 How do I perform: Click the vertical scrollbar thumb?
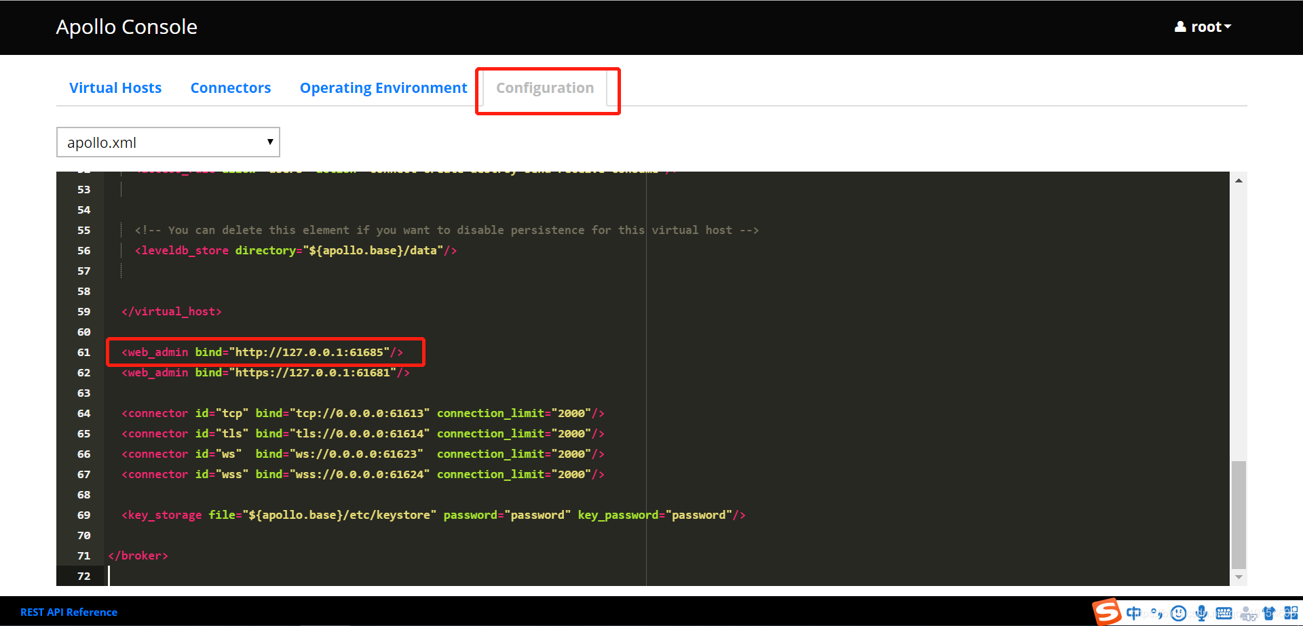pos(1239,515)
